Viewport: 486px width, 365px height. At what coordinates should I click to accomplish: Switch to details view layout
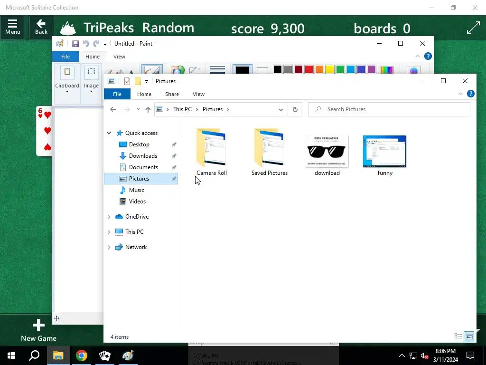pos(458,336)
